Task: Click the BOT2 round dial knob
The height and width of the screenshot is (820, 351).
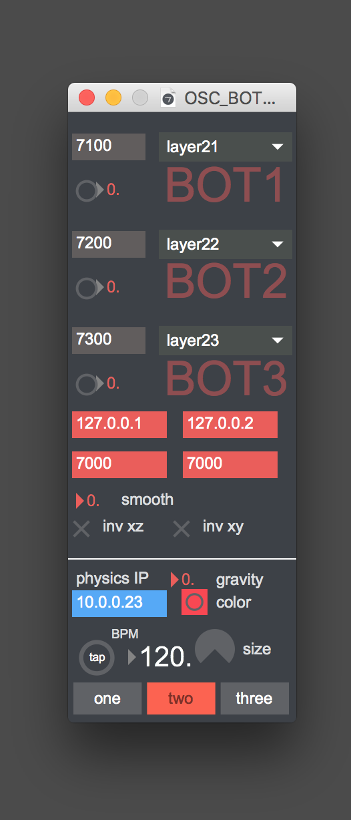Action: click(x=86, y=288)
